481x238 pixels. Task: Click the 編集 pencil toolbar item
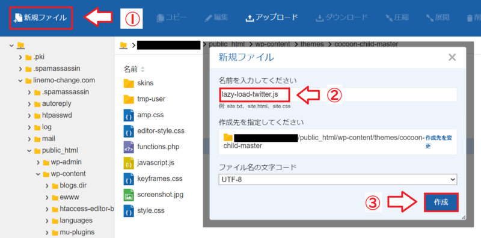pyautogui.click(x=216, y=18)
